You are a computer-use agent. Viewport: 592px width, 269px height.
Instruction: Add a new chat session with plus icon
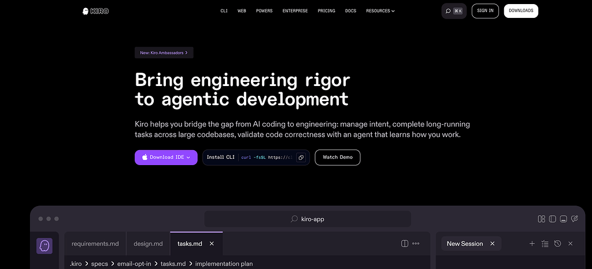[x=532, y=244]
